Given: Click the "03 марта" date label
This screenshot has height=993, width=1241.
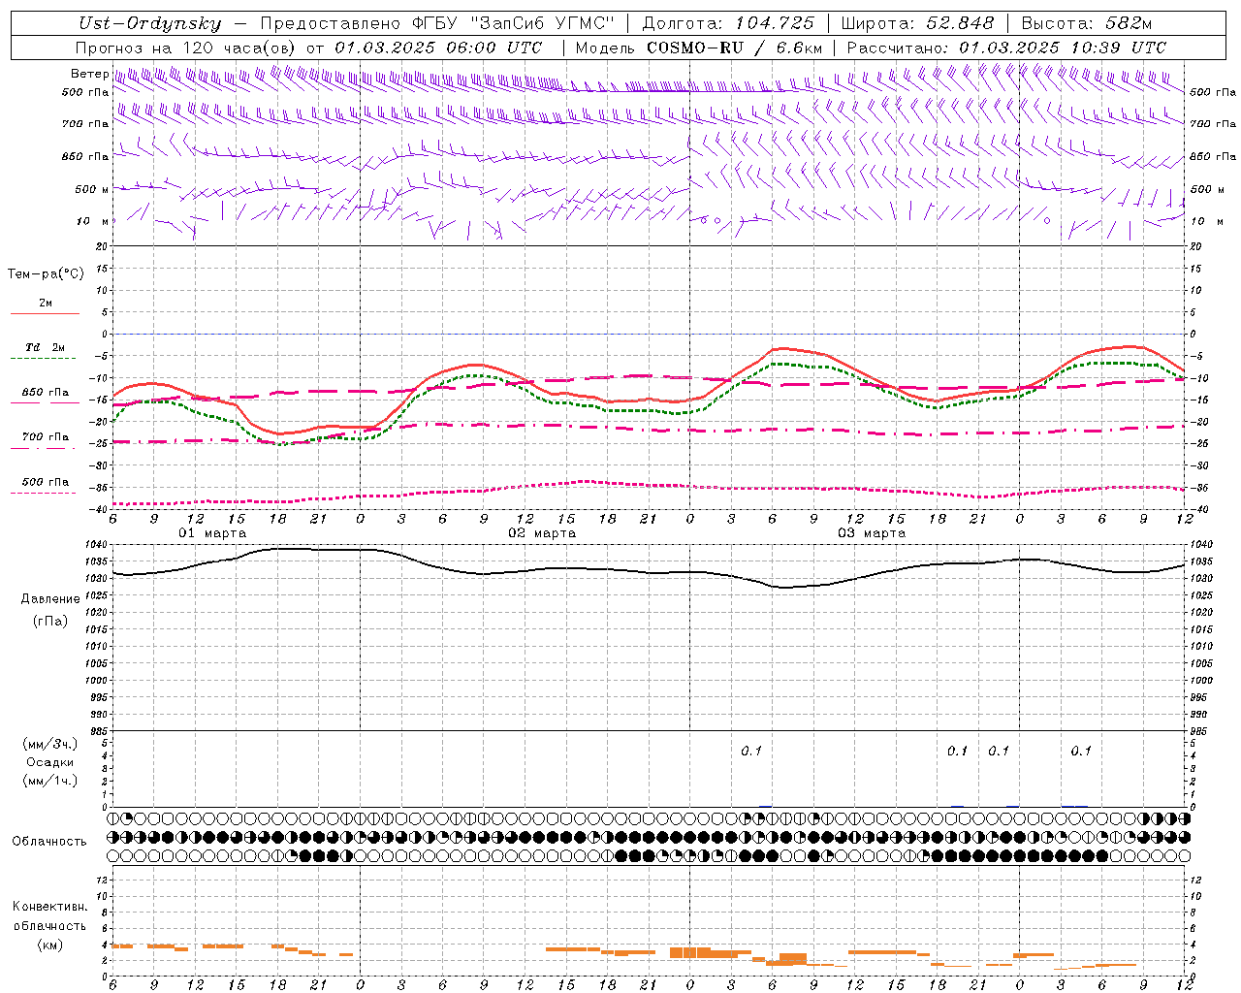Looking at the screenshot, I should tap(872, 533).
